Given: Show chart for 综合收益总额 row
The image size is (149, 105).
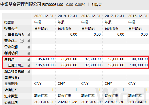Looking at the screenshot, I should point(28,72).
